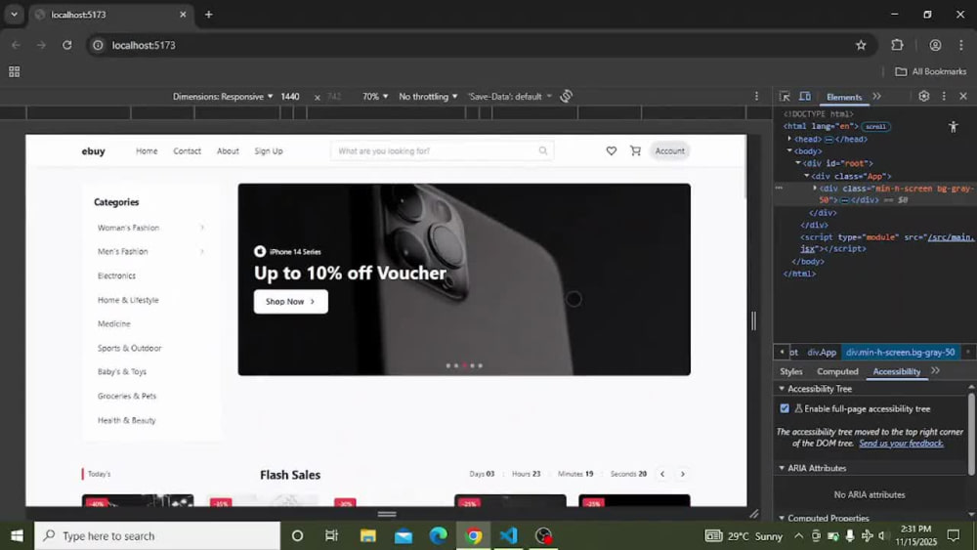Open Windows Start menu
Screen dimensions: 977x550
[17, 535]
